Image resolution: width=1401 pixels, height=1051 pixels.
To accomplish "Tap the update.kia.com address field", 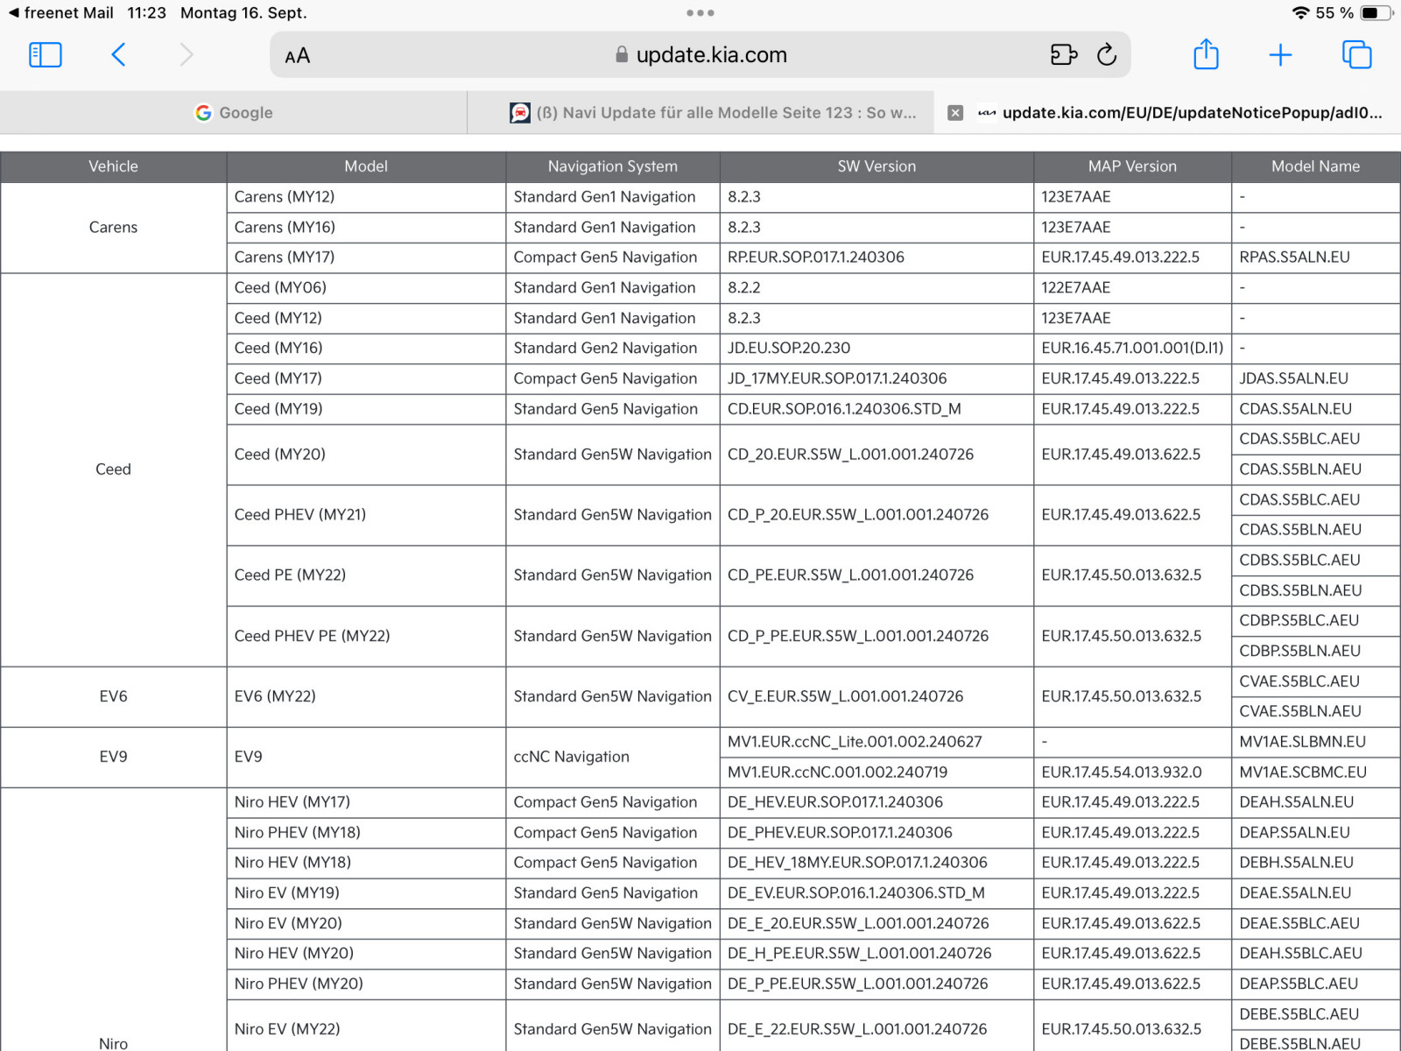I will pyautogui.click(x=700, y=55).
